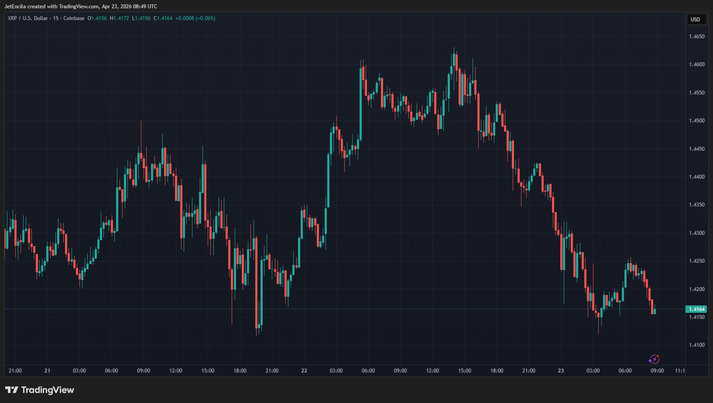Click date label 22 on the time axis
The height and width of the screenshot is (403, 713).
304,371
